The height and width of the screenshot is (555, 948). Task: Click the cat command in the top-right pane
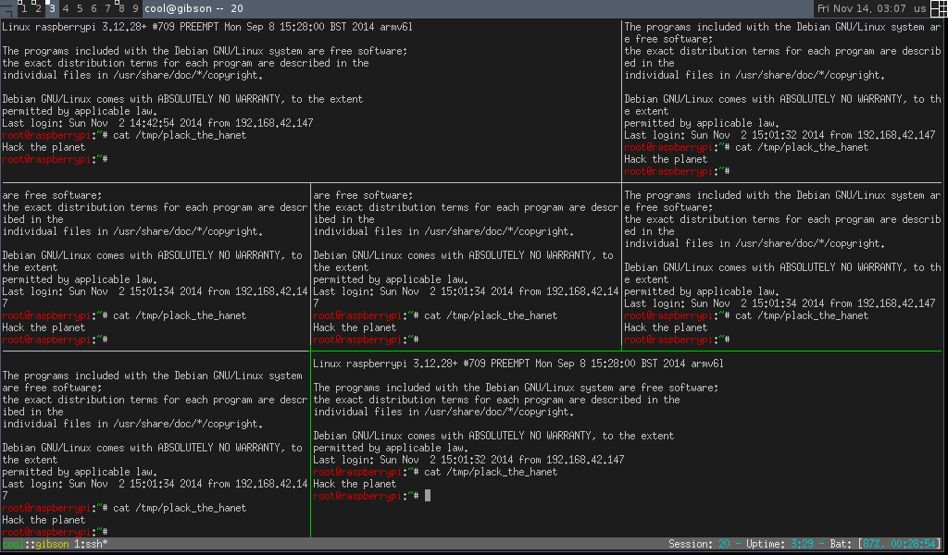[802, 147]
